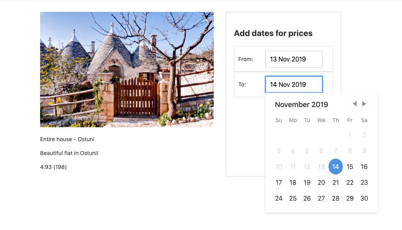Viewport: 402px width, 230px height.
Task: Go to previous month in calendar
Action: tap(355, 104)
